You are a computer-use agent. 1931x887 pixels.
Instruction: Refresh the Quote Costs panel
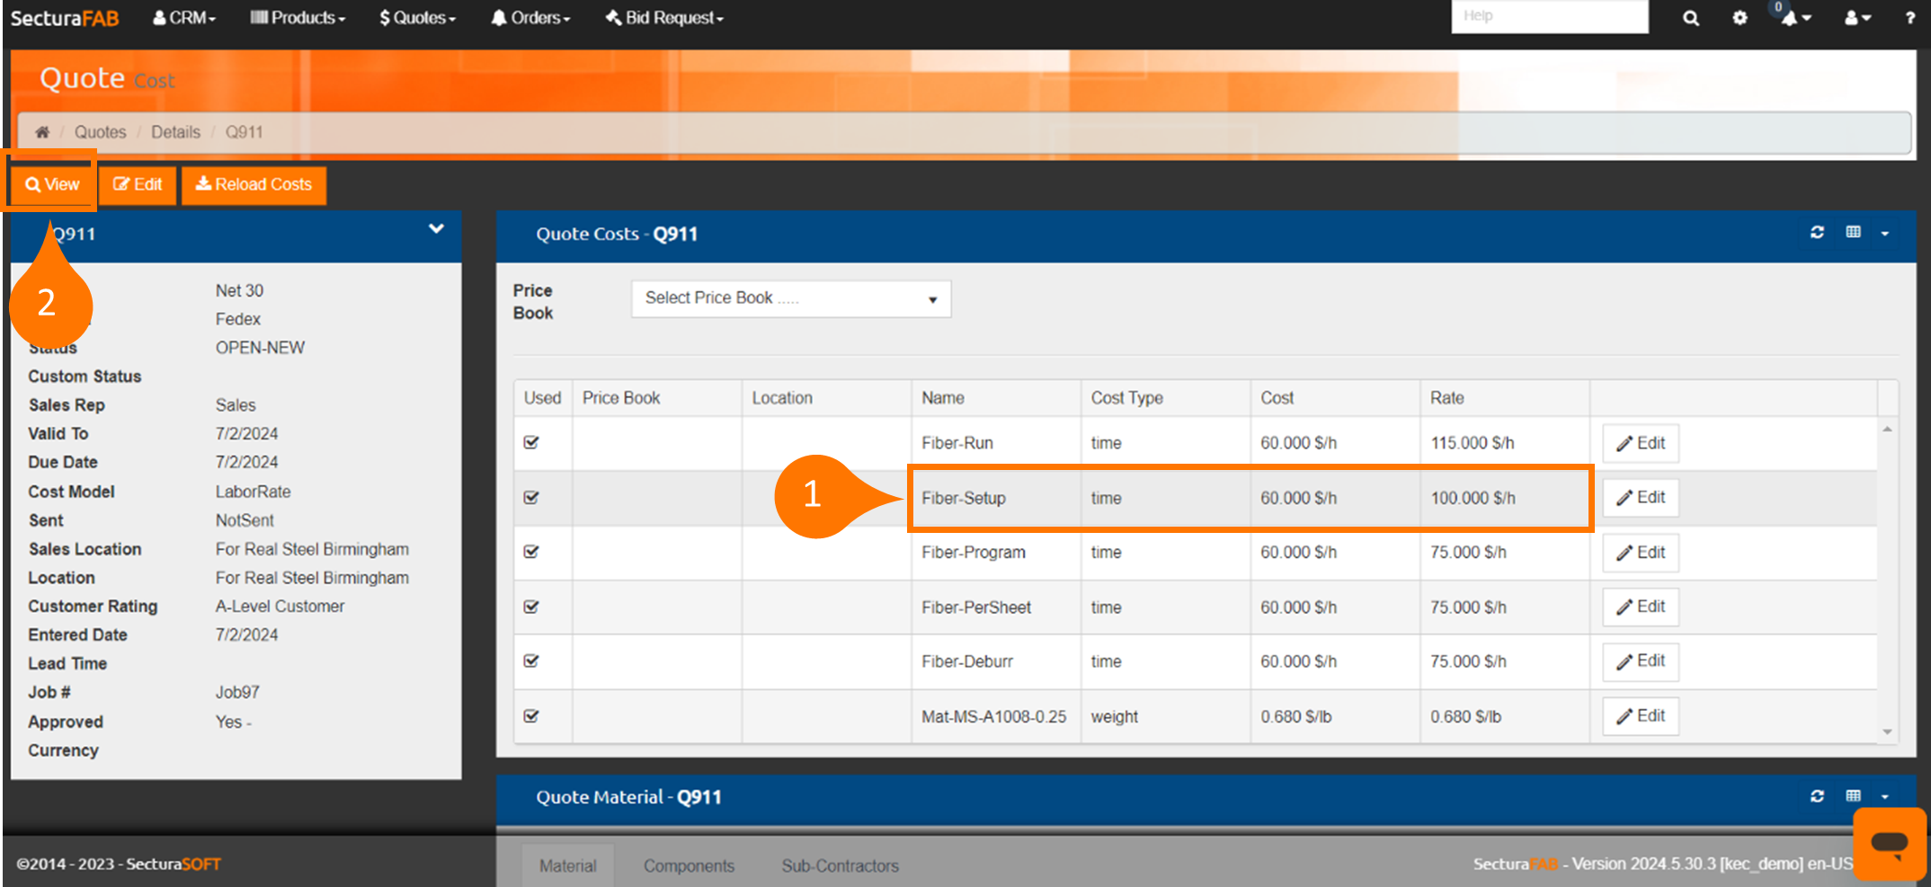(x=1817, y=233)
